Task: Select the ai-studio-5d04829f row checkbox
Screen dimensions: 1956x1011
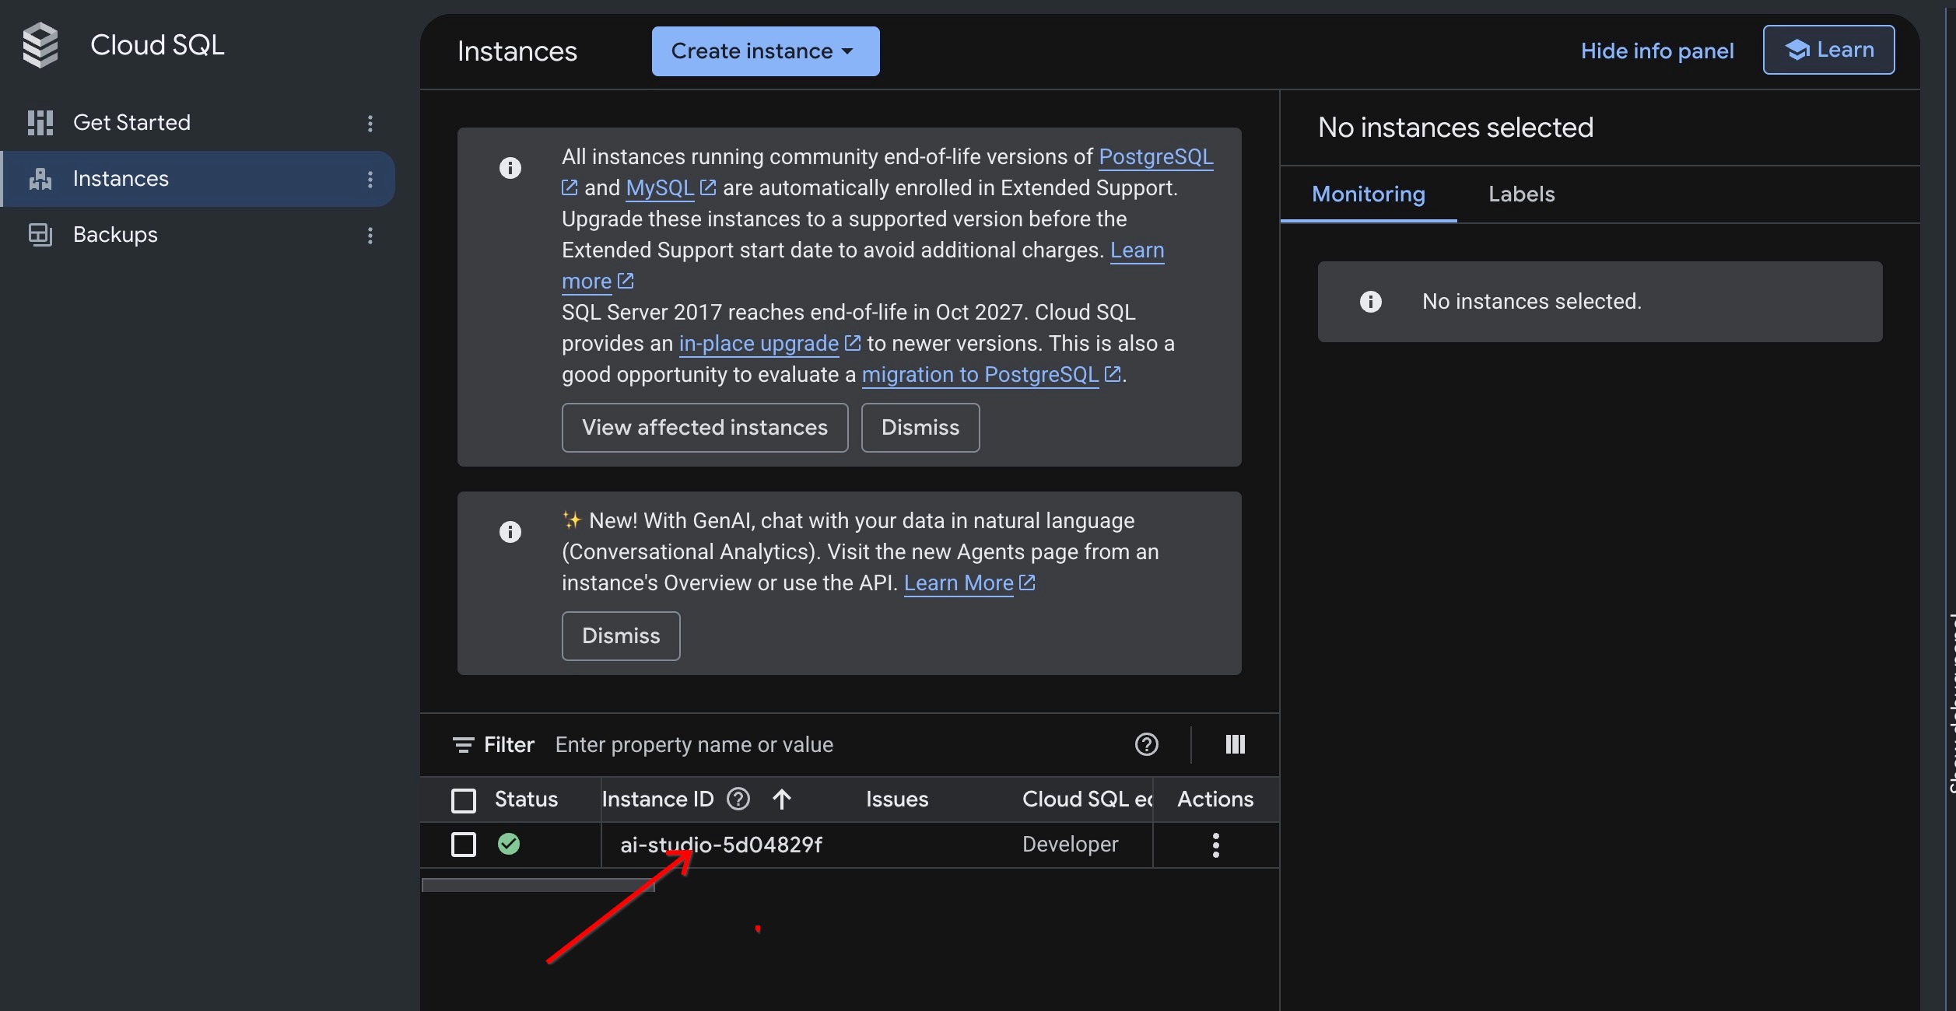Action: 464,845
